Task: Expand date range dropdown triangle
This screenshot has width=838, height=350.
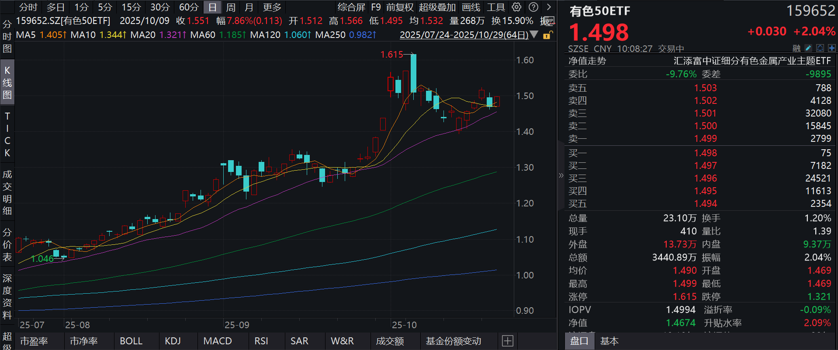Action: coord(534,34)
